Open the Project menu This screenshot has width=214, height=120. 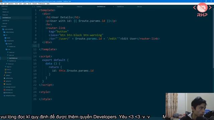tap(35, 4)
